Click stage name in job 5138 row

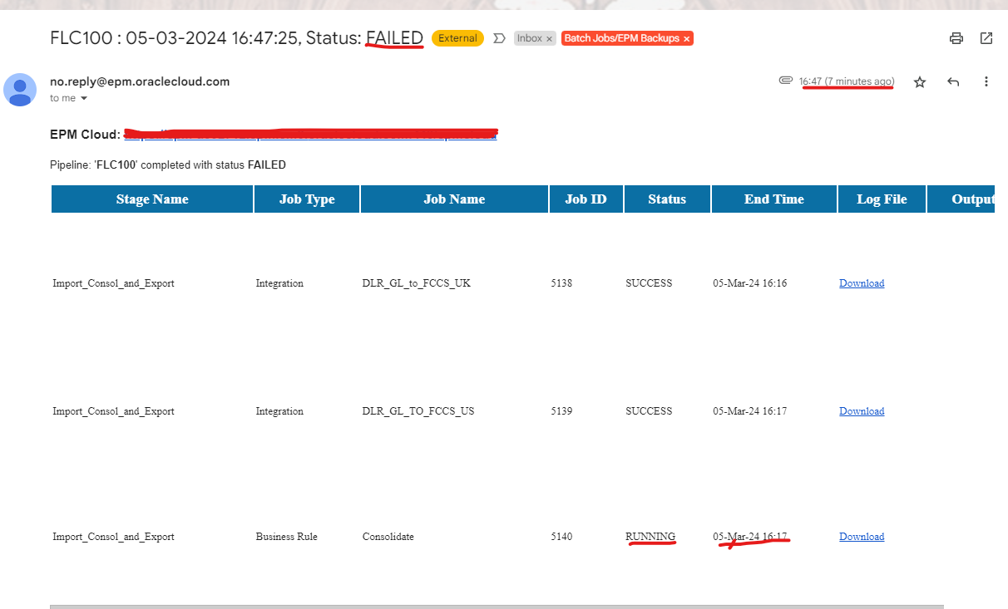(113, 283)
